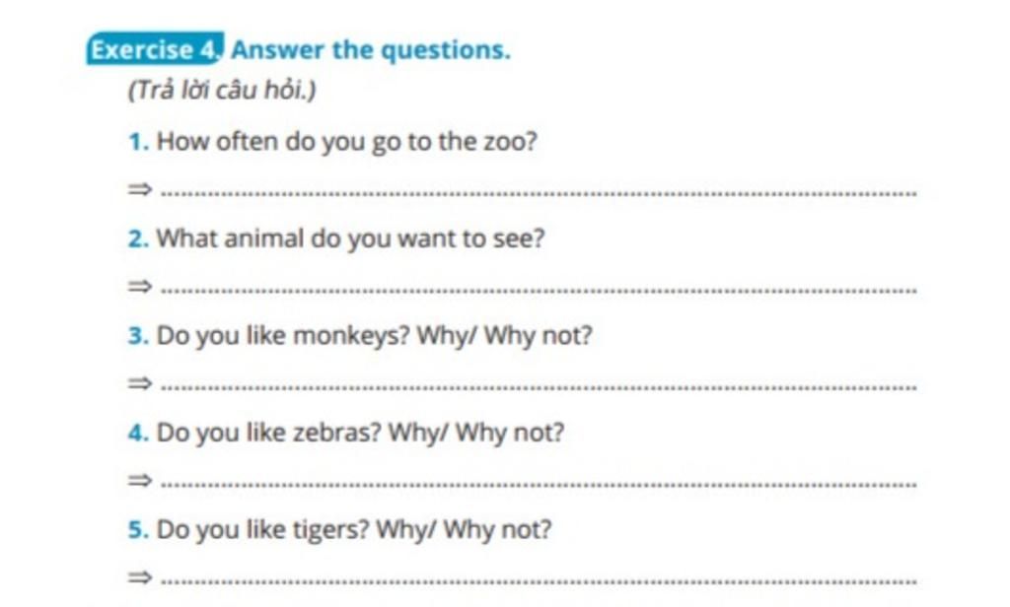Click 'How often do you go to the zoo?'
The width and height of the screenshot is (1010, 607).
pos(347,142)
